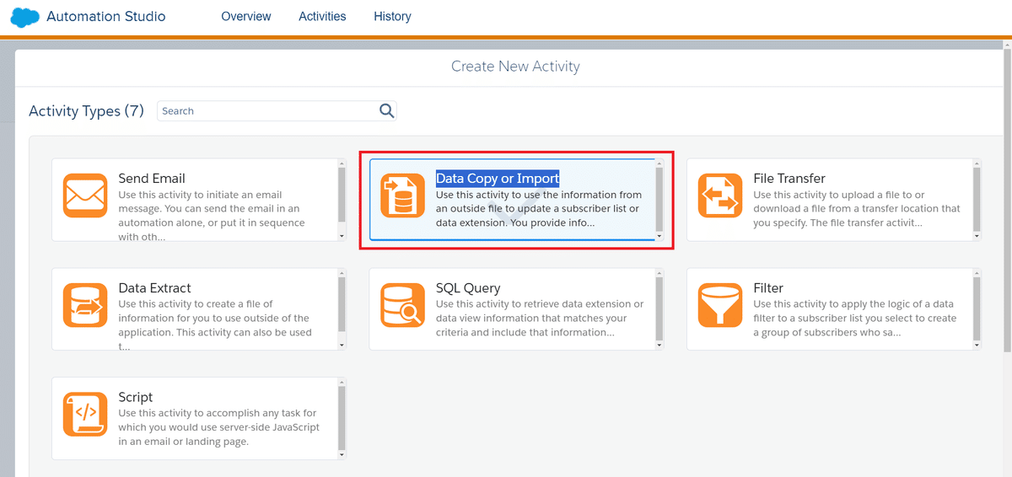Viewport: 1012px width, 477px height.
Task: Select the Data Extract database icon
Action: pos(85,305)
